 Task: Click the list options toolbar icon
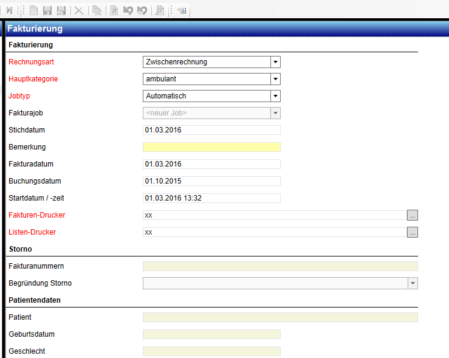(x=182, y=10)
